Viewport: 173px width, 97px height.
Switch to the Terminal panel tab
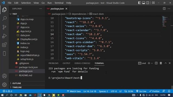coord(99,63)
